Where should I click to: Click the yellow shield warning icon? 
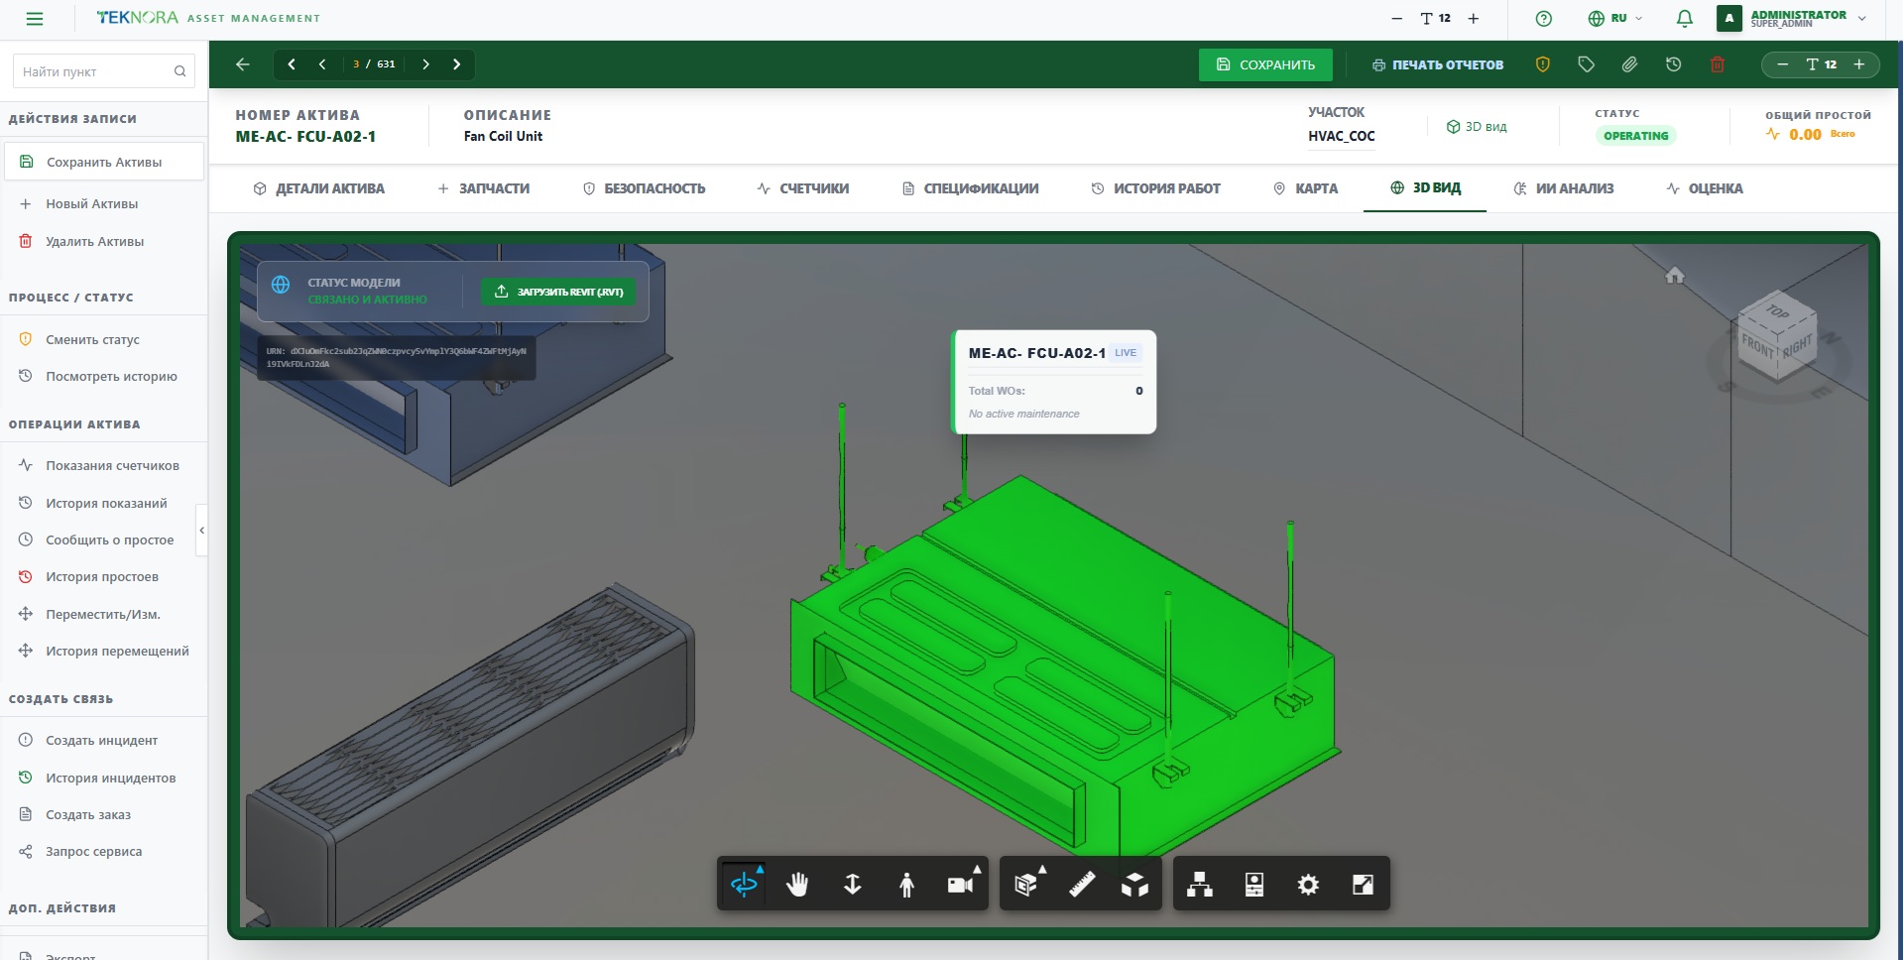pyautogui.click(x=1543, y=64)
